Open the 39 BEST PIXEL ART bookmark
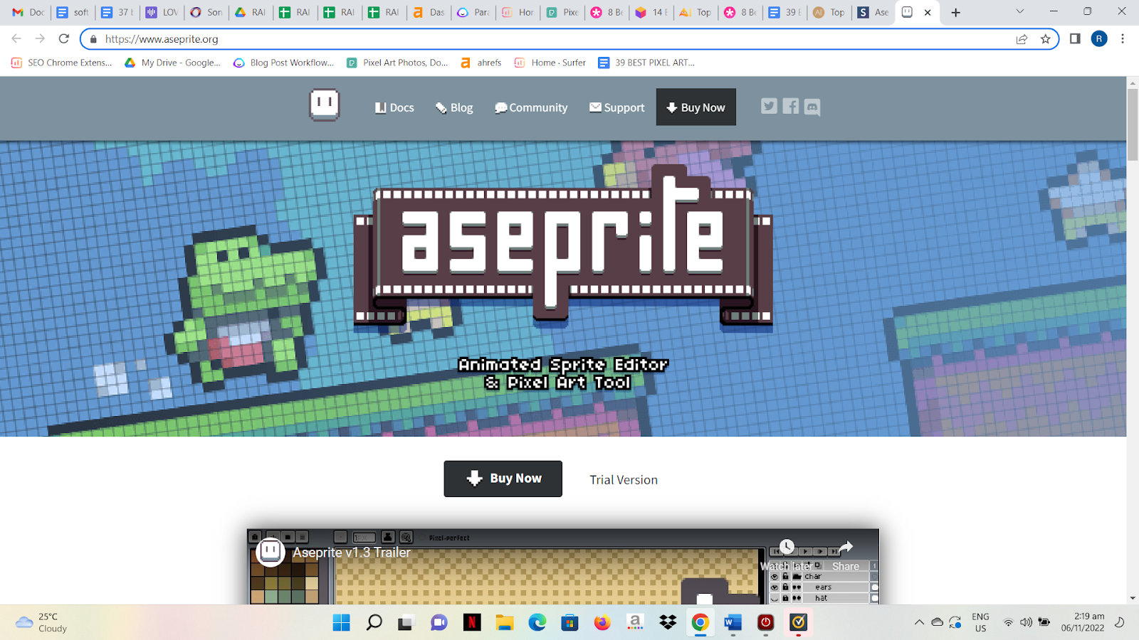The width and height of the screenshot is (1139, 640). [646, 63]
